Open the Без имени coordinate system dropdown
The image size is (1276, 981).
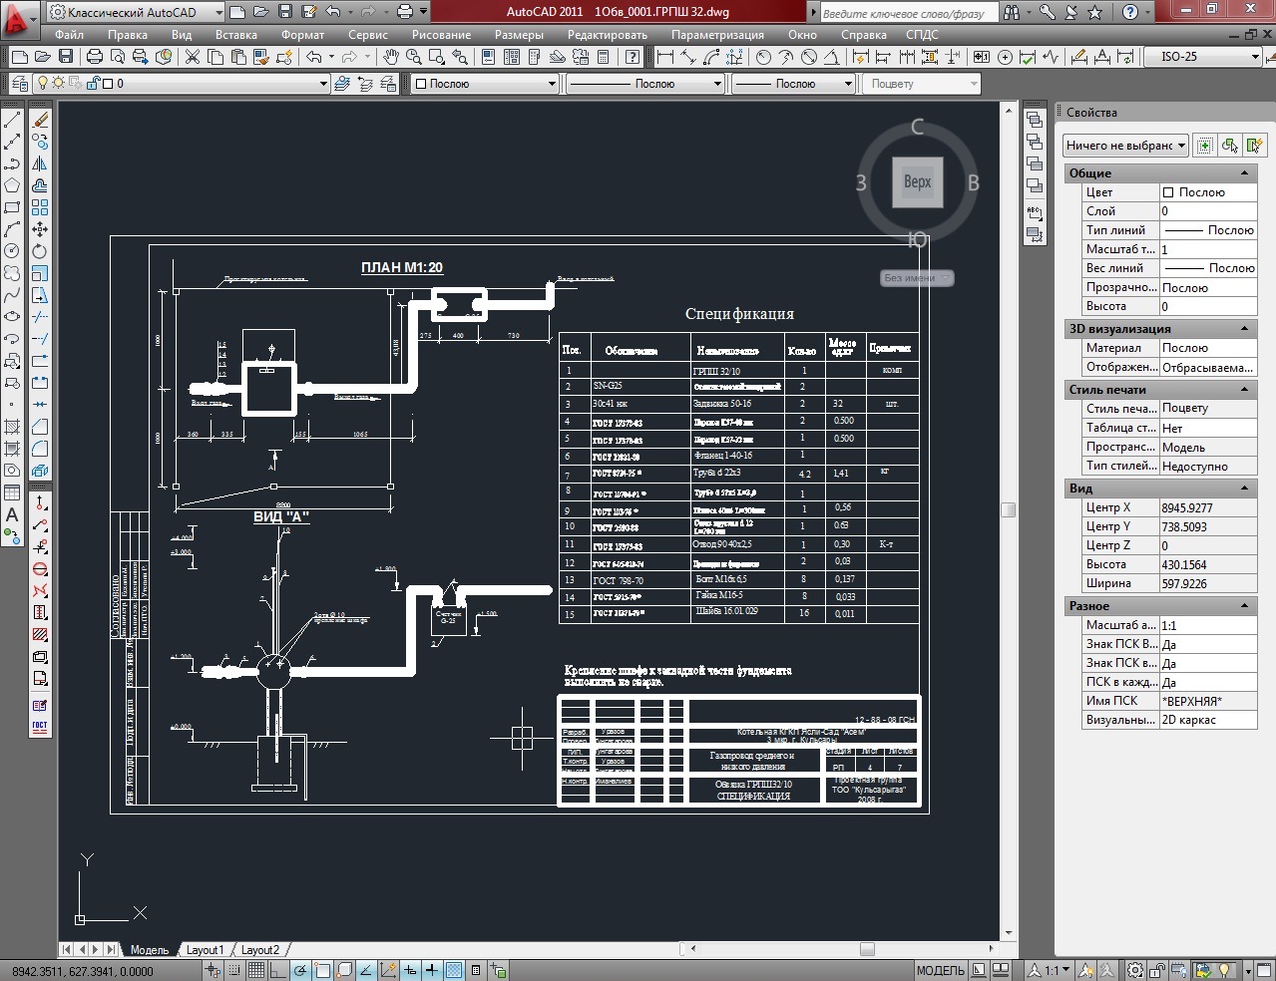917,278
